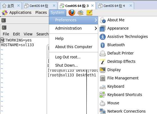Open the Desktop Effects wand icon
This screenshot has height=114, width=157.
coord(103,62)
